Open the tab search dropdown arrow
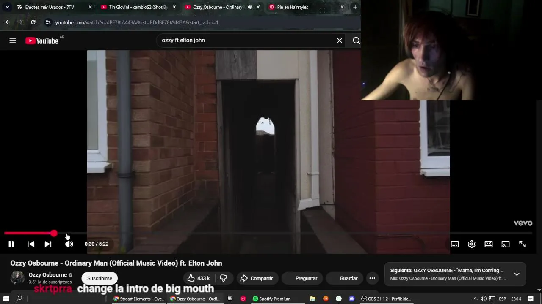Image resolution: width=542 pixels, height=304 pixels. tap(7, 7)
